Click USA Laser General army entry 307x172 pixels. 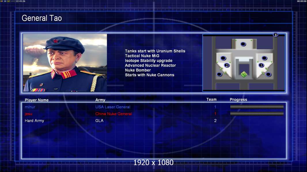point(113,107)
